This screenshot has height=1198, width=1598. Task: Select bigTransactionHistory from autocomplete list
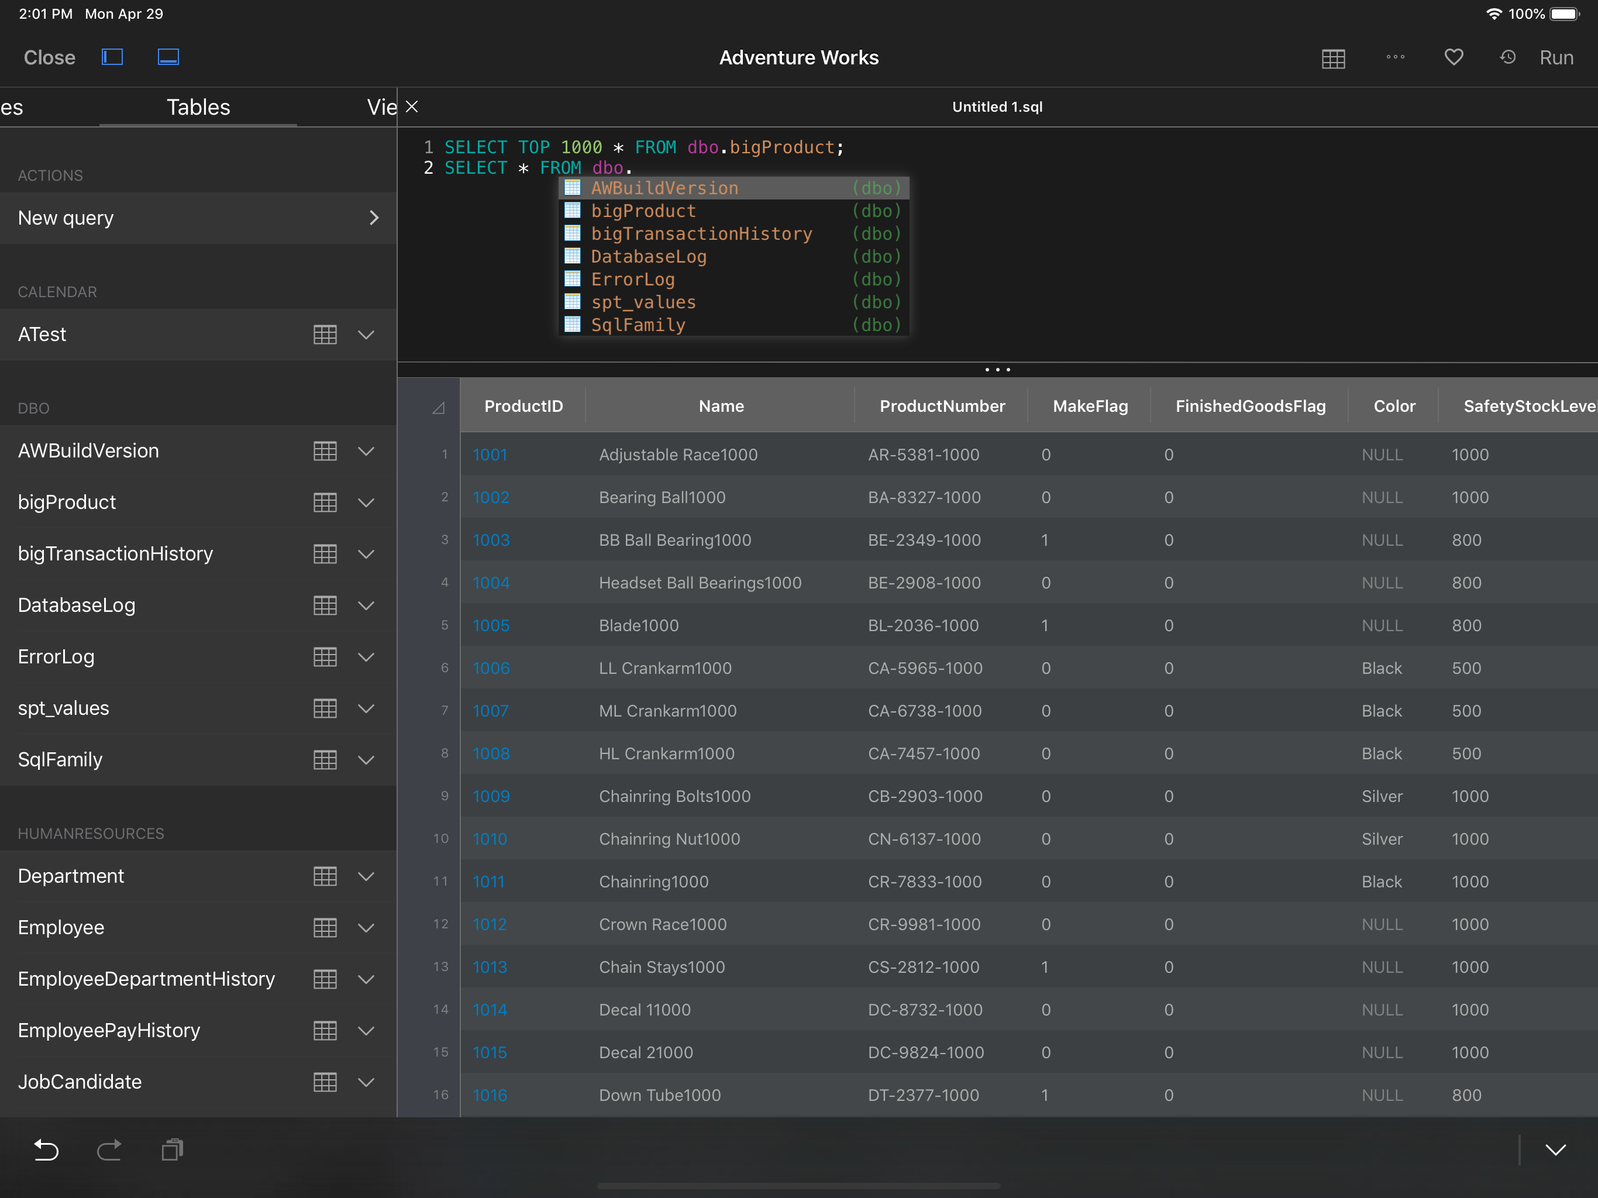tap(701, 234)
